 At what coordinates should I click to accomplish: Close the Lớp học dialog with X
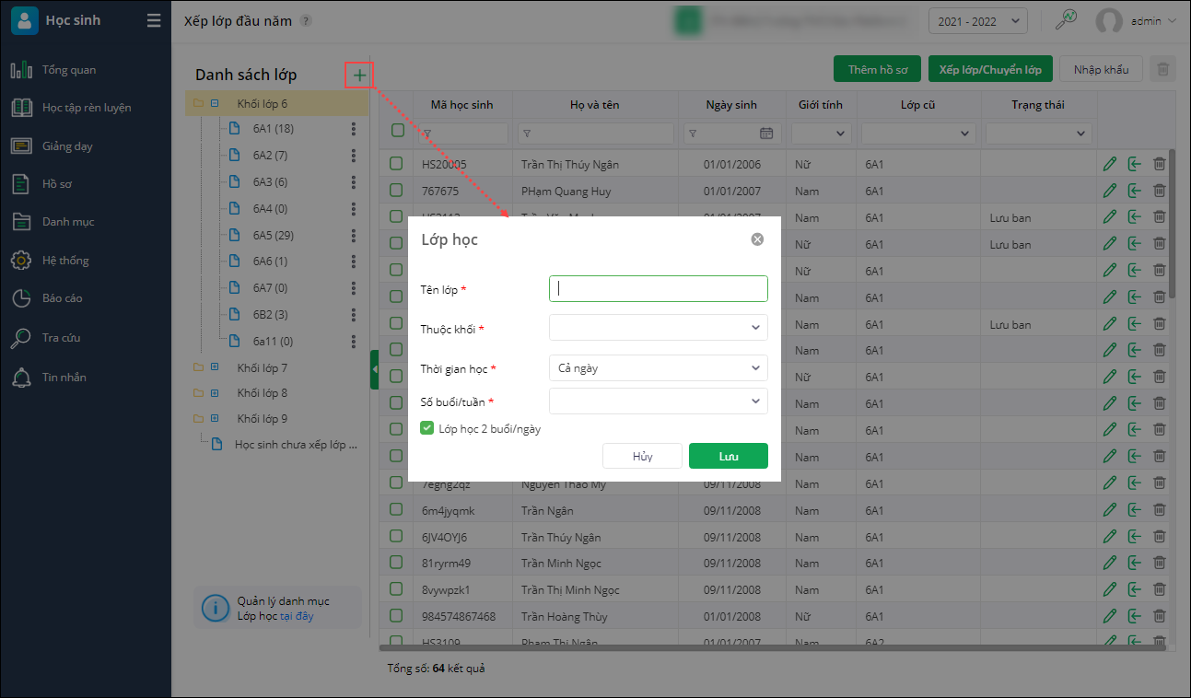[x=757, y=239]
